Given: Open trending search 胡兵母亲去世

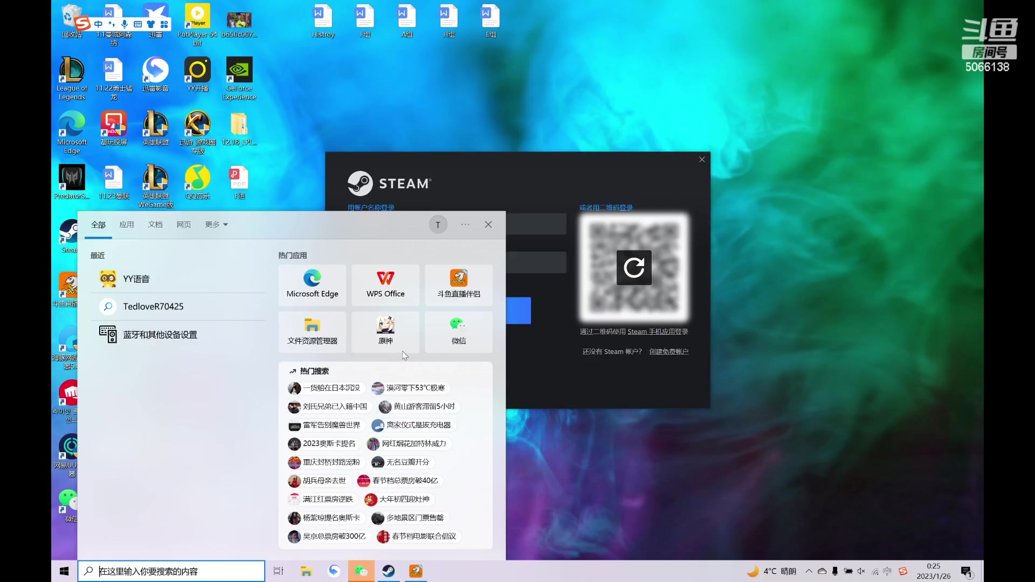Looking at the screenshot, I should [319, 481].
